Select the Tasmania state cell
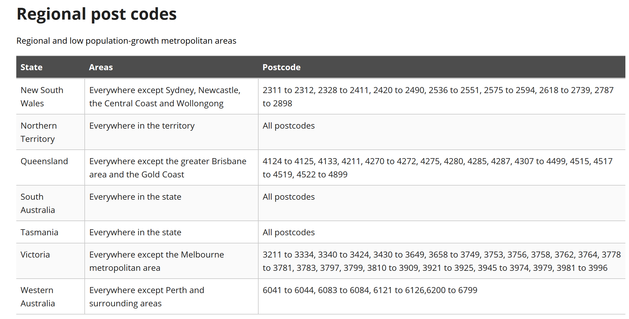The image size is (629, 319). (50, 232)
